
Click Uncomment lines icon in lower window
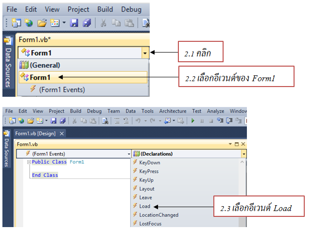pos(126,121)
